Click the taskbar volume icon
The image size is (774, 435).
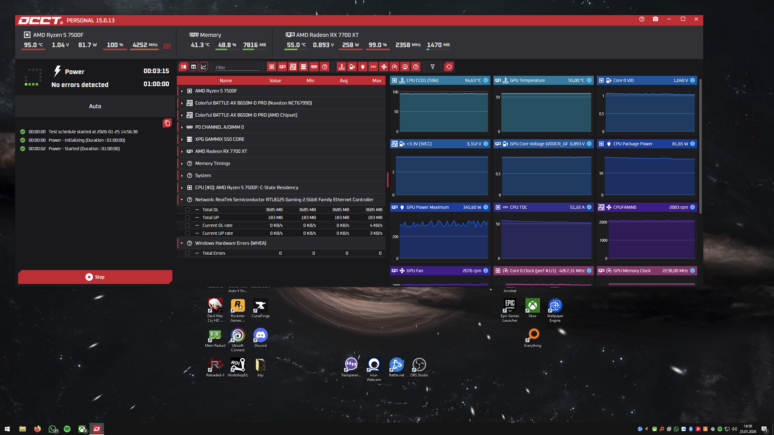pyautogui.click(x=734, y=429)
